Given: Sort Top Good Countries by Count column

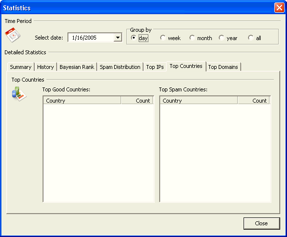Looking at the screenshot, I should pyautogui.click(x=137, y=101).
